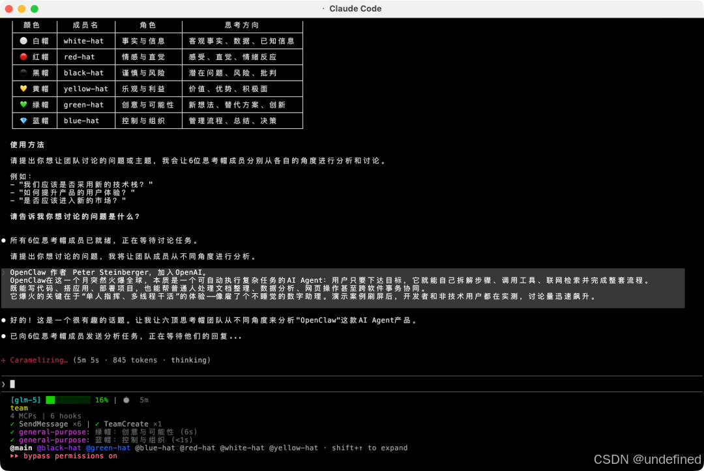This screenshot has height=471, width=704.
Task: Click the green context usage progress bar
Action: click(x=68, y=400)
